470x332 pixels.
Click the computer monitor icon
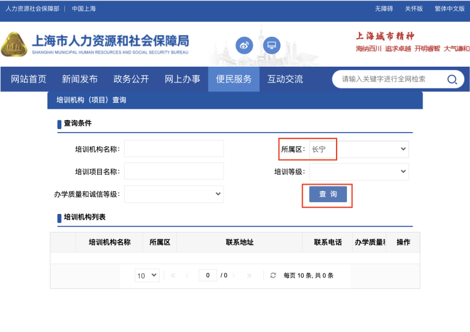272,46
